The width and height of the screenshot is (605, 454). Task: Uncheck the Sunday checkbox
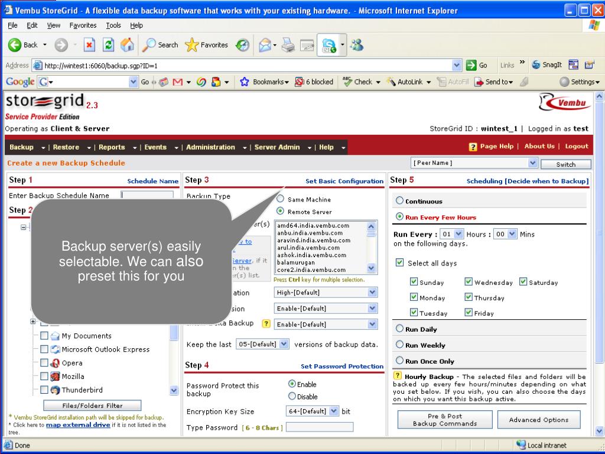click(414, 281)
